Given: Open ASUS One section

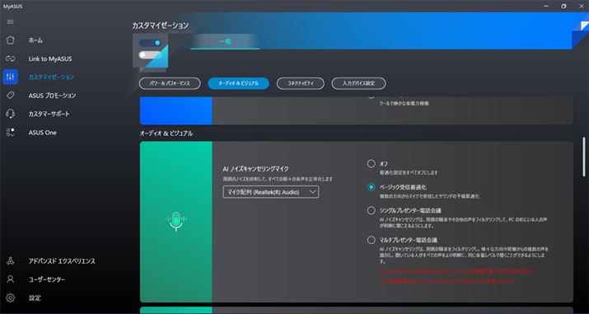Looking at the screenshot, I should tap(43, 133).
